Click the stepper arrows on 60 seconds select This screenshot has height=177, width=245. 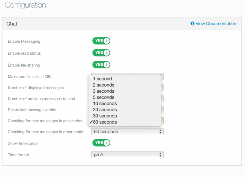(160, 132)
